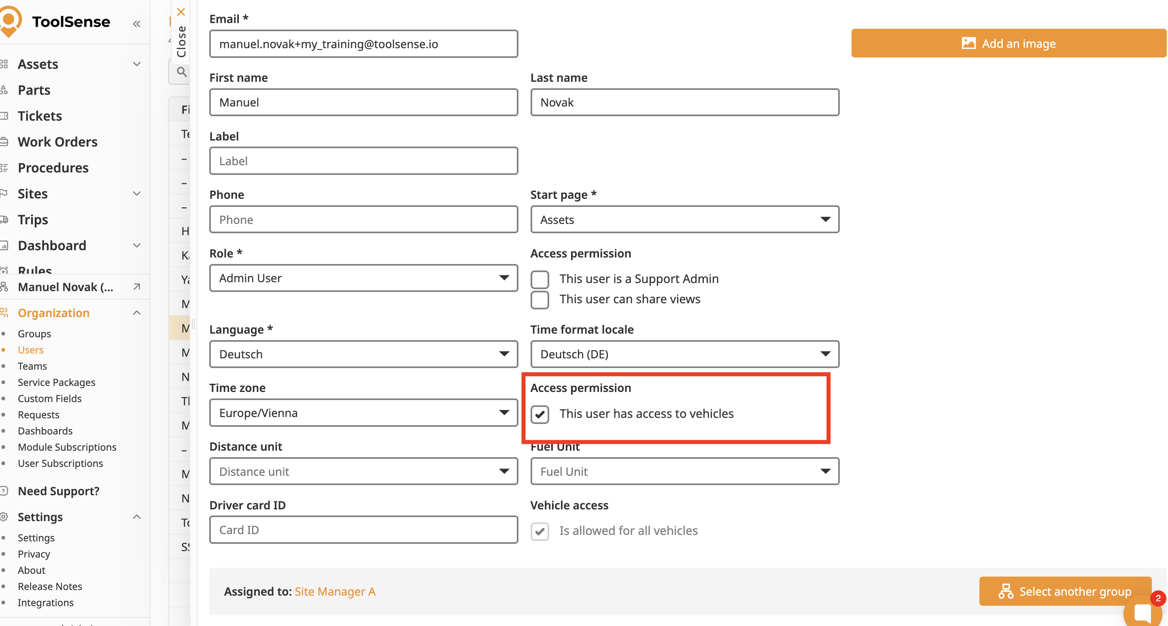Click the search magnifier icon
Image resolution: width=1168 pixels, height=626 pixels.
coord(182,72)
